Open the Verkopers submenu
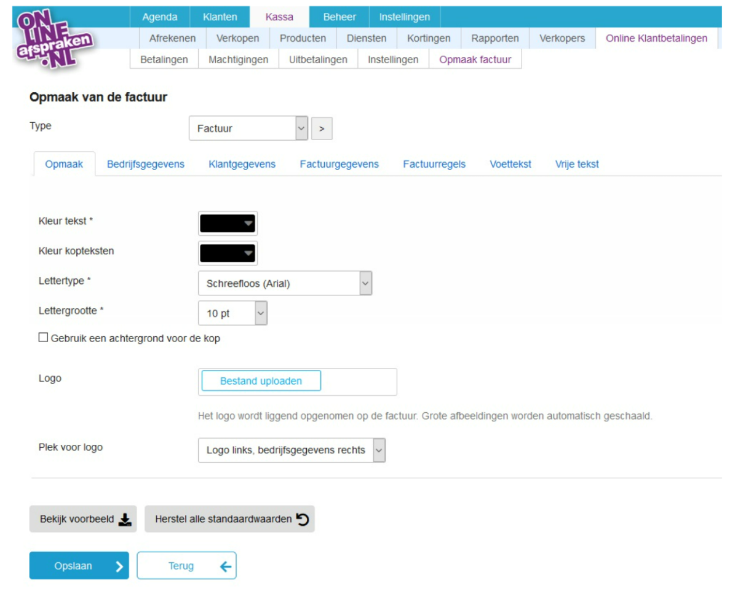This screenshot has height=599, width=738. click(562, 38)
